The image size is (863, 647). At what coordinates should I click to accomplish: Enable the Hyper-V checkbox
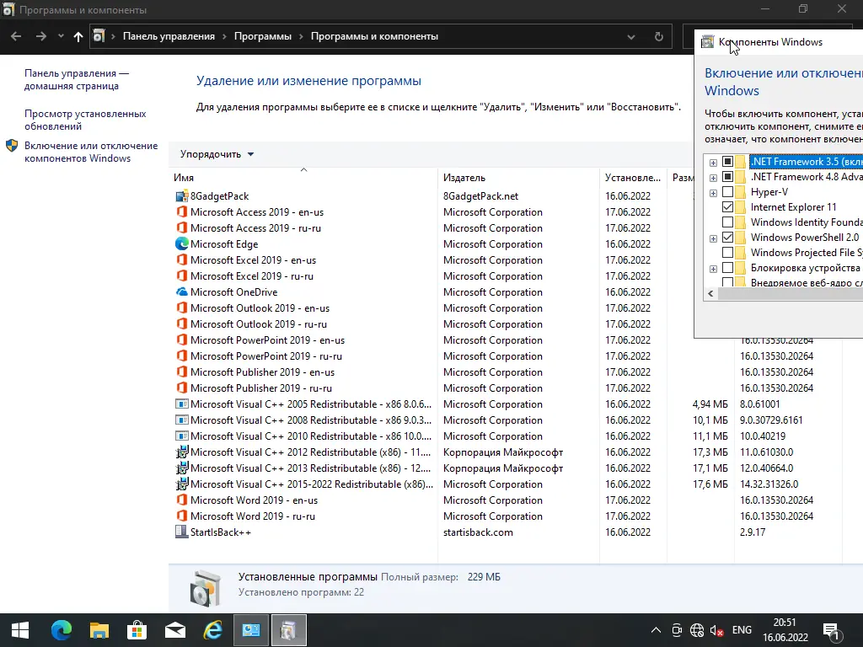[727, 191]
